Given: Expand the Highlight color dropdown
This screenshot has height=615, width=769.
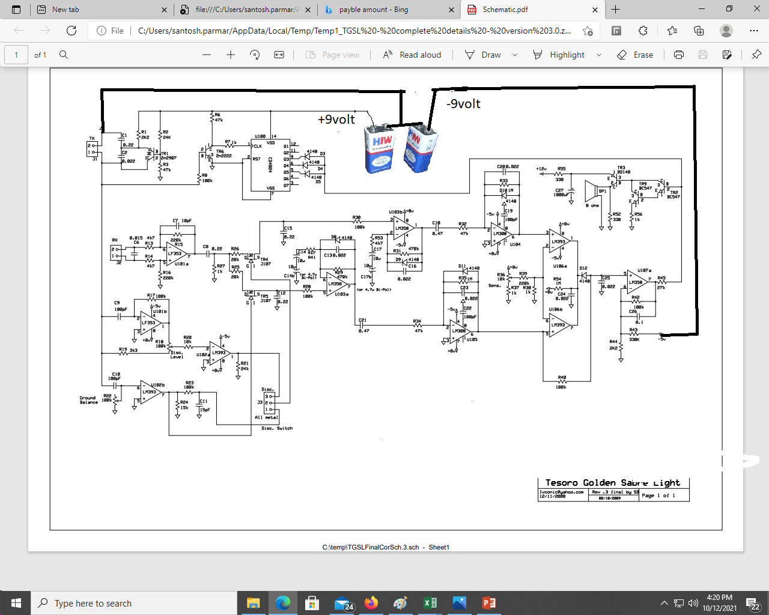Looking at the screenshot, I should click(x=599, y=55).
